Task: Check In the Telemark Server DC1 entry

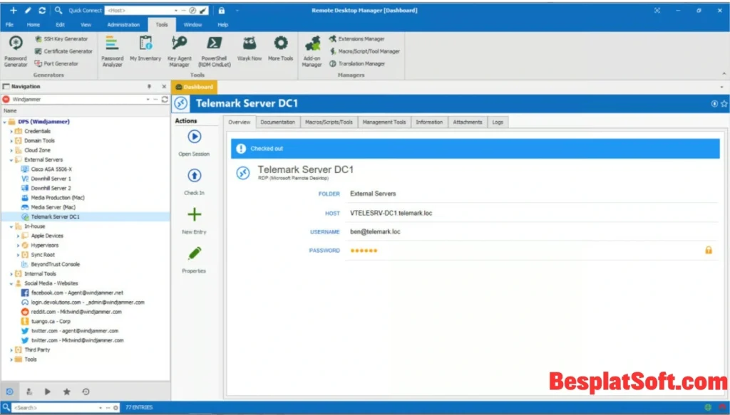Action: 193,176
